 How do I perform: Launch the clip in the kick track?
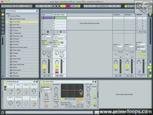point(43,18)
